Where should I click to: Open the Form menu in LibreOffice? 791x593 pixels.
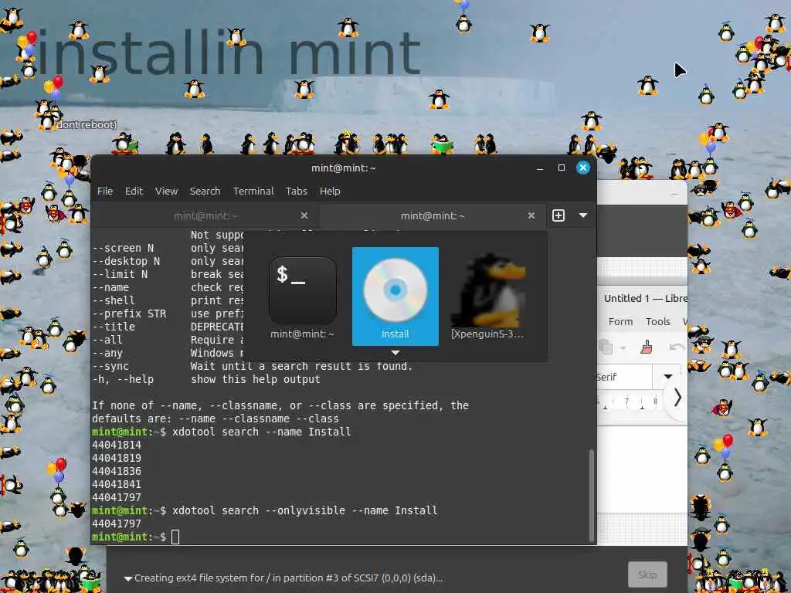620,322
